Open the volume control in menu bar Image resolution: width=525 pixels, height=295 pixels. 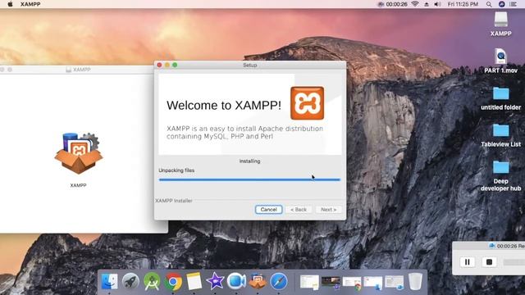[x=437, y=4]
